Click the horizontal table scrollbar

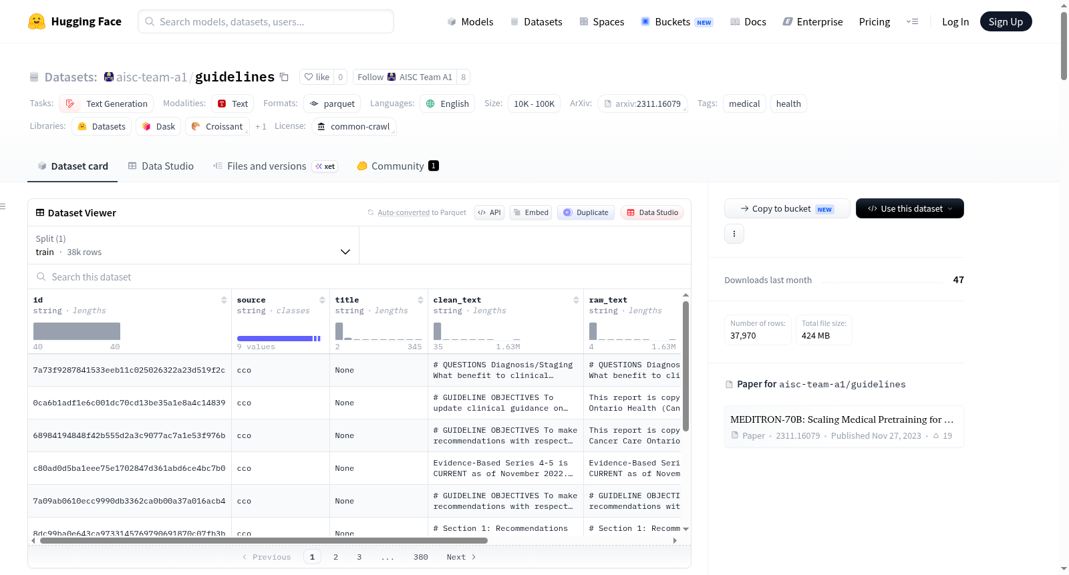coord(264,540)
